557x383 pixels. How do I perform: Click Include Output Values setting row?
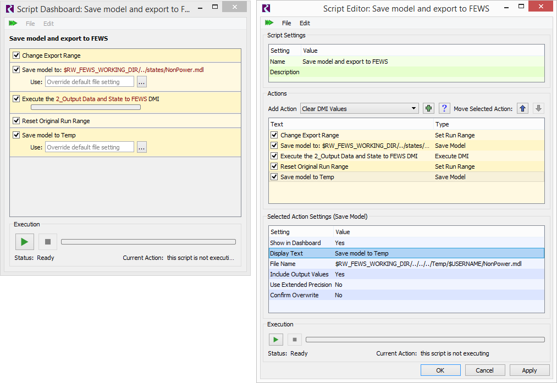(x=406, y=274)
